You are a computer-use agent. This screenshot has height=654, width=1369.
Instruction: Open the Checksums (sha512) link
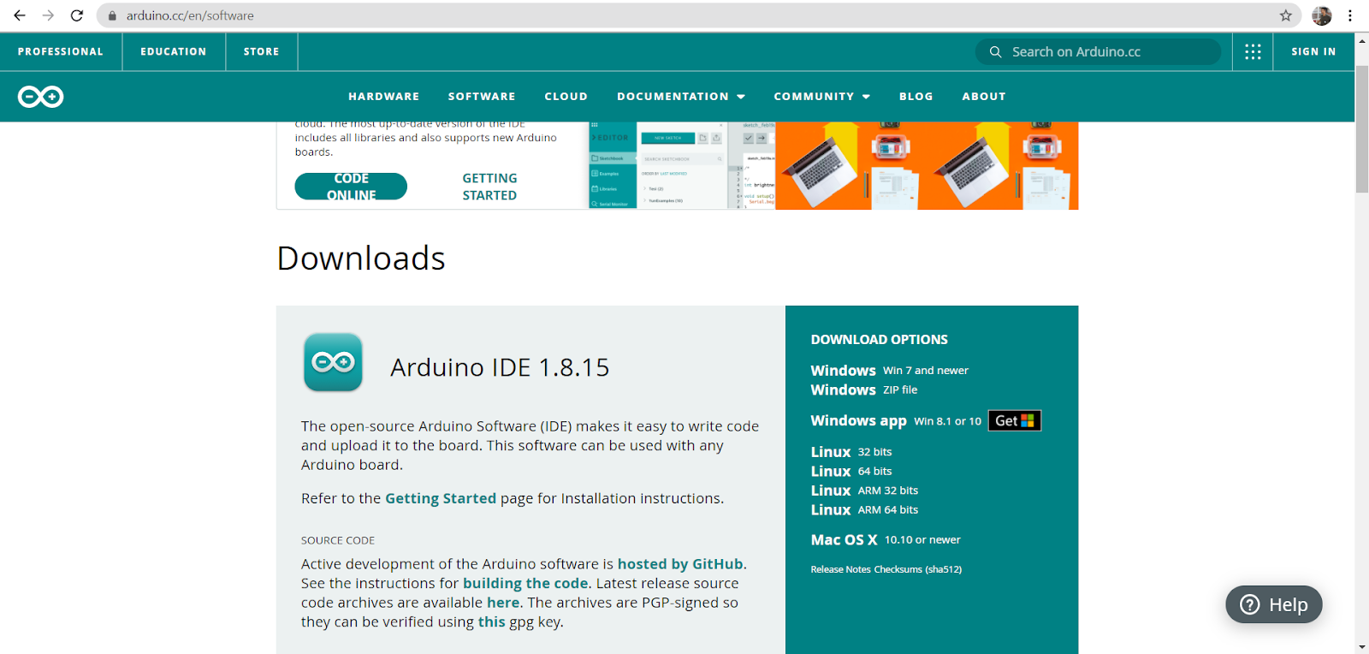[x=918, y=569]
